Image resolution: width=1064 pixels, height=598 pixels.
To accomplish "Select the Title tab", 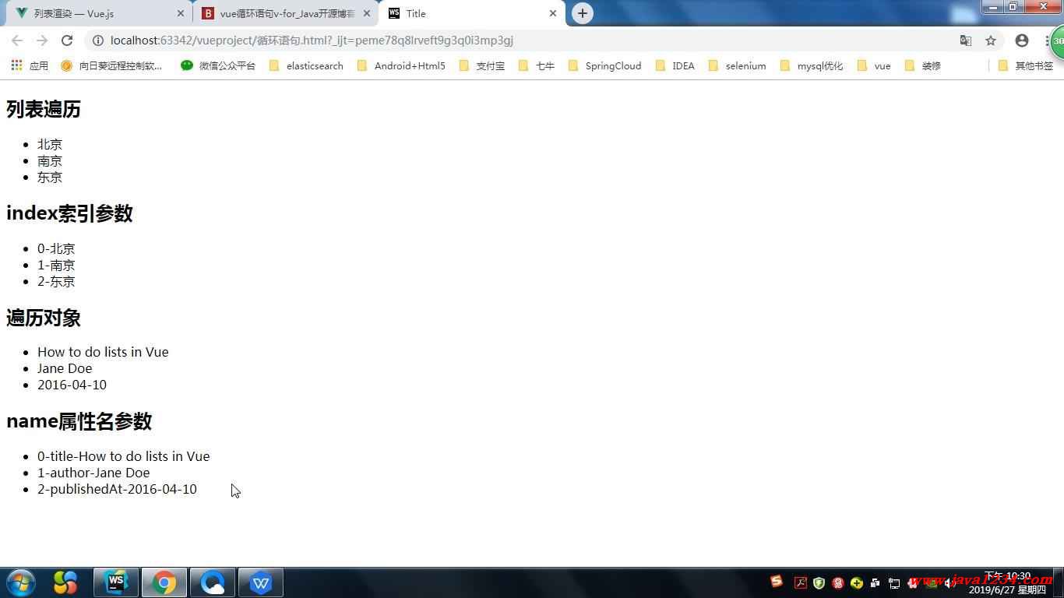I will (x=472, y=13).
